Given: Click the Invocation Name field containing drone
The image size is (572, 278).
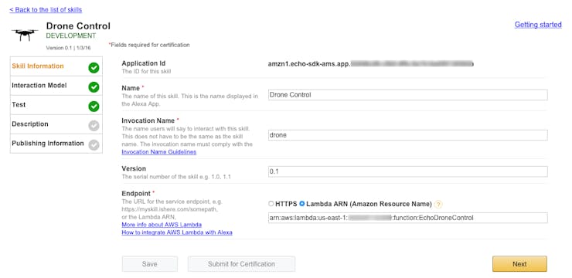Looking at the screenshot, I should (x=407, y=135).
